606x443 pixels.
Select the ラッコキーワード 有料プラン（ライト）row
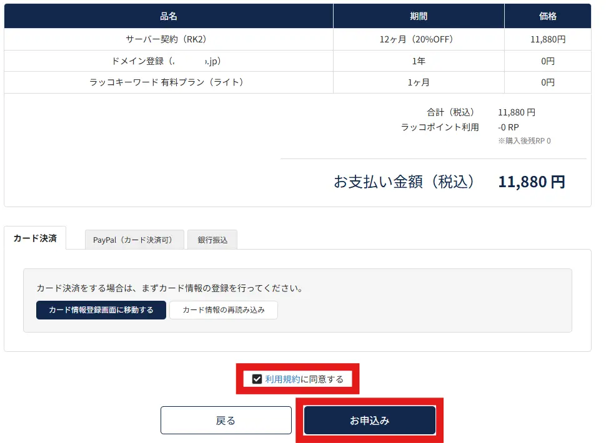[168, 82]
